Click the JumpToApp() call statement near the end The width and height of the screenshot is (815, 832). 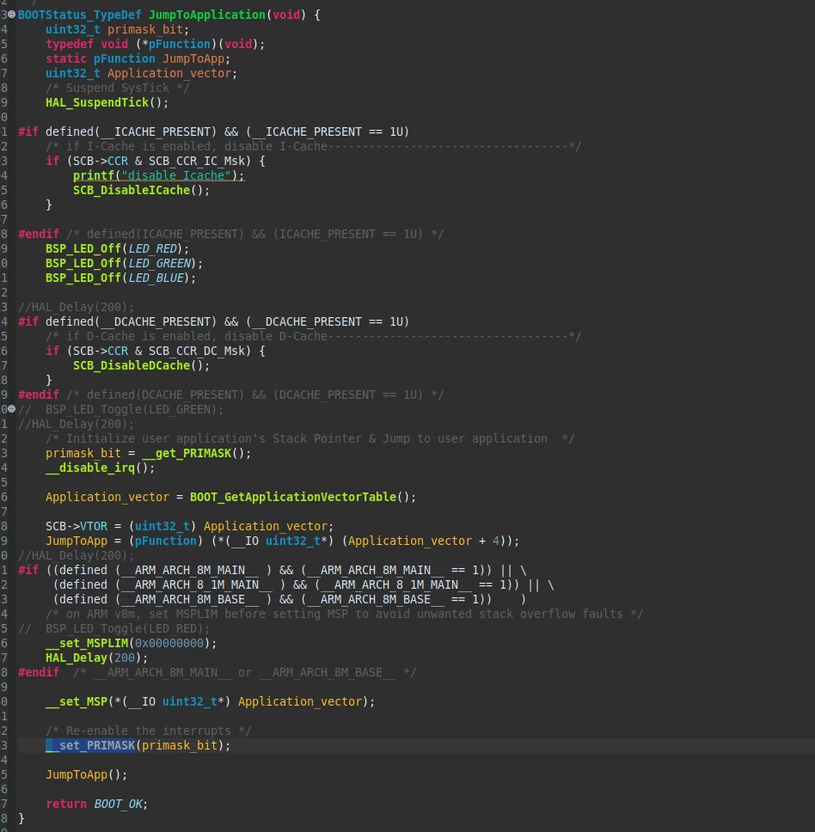(87, 774)
